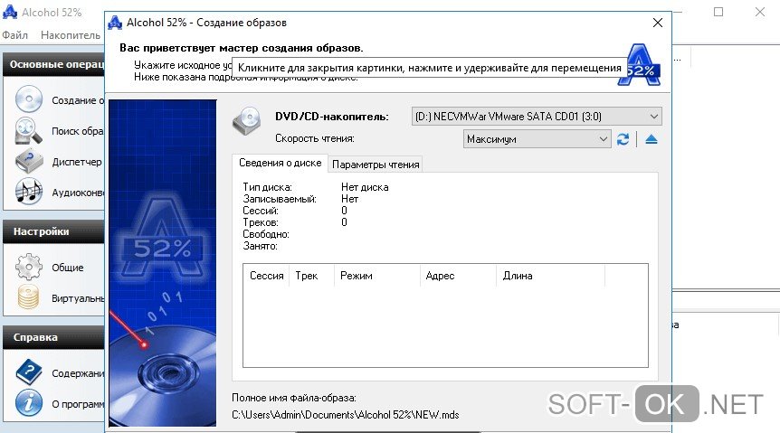This screenshot has width=780, height=433.
Task: Click the Поиск образов link
Action: 78,131
